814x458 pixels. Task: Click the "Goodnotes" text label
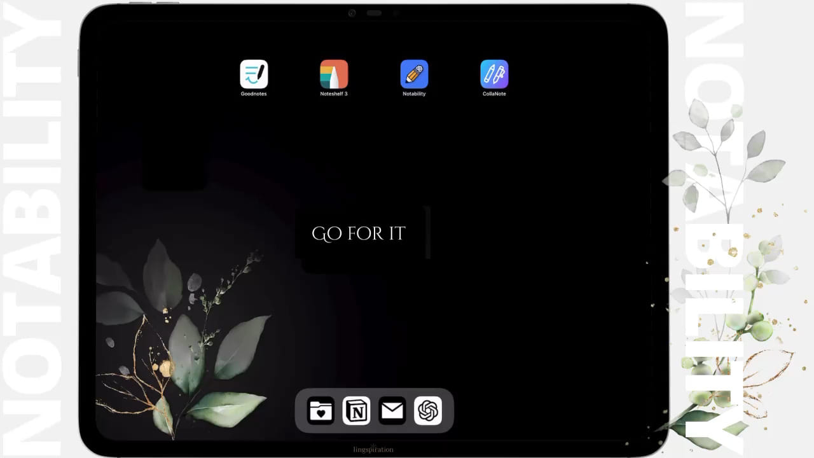[254, 94]
